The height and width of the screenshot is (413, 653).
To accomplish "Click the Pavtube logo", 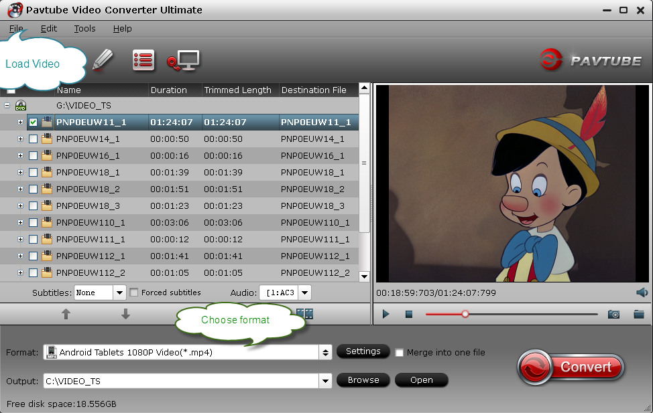I will [591, 60].
